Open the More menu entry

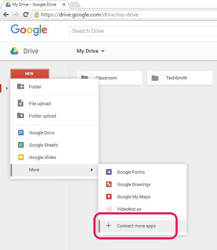[x=54, y=170]
